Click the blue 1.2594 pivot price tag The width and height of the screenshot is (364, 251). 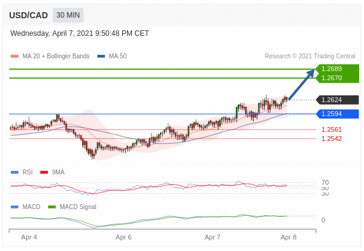coord(337,114)
